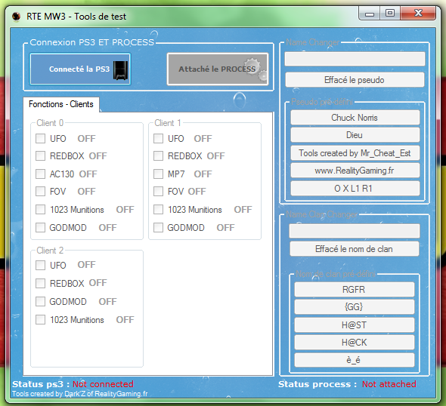Enable 1023 Munitions for Client 2
This screenshot has height=406, width=446.
coord(40,319)
